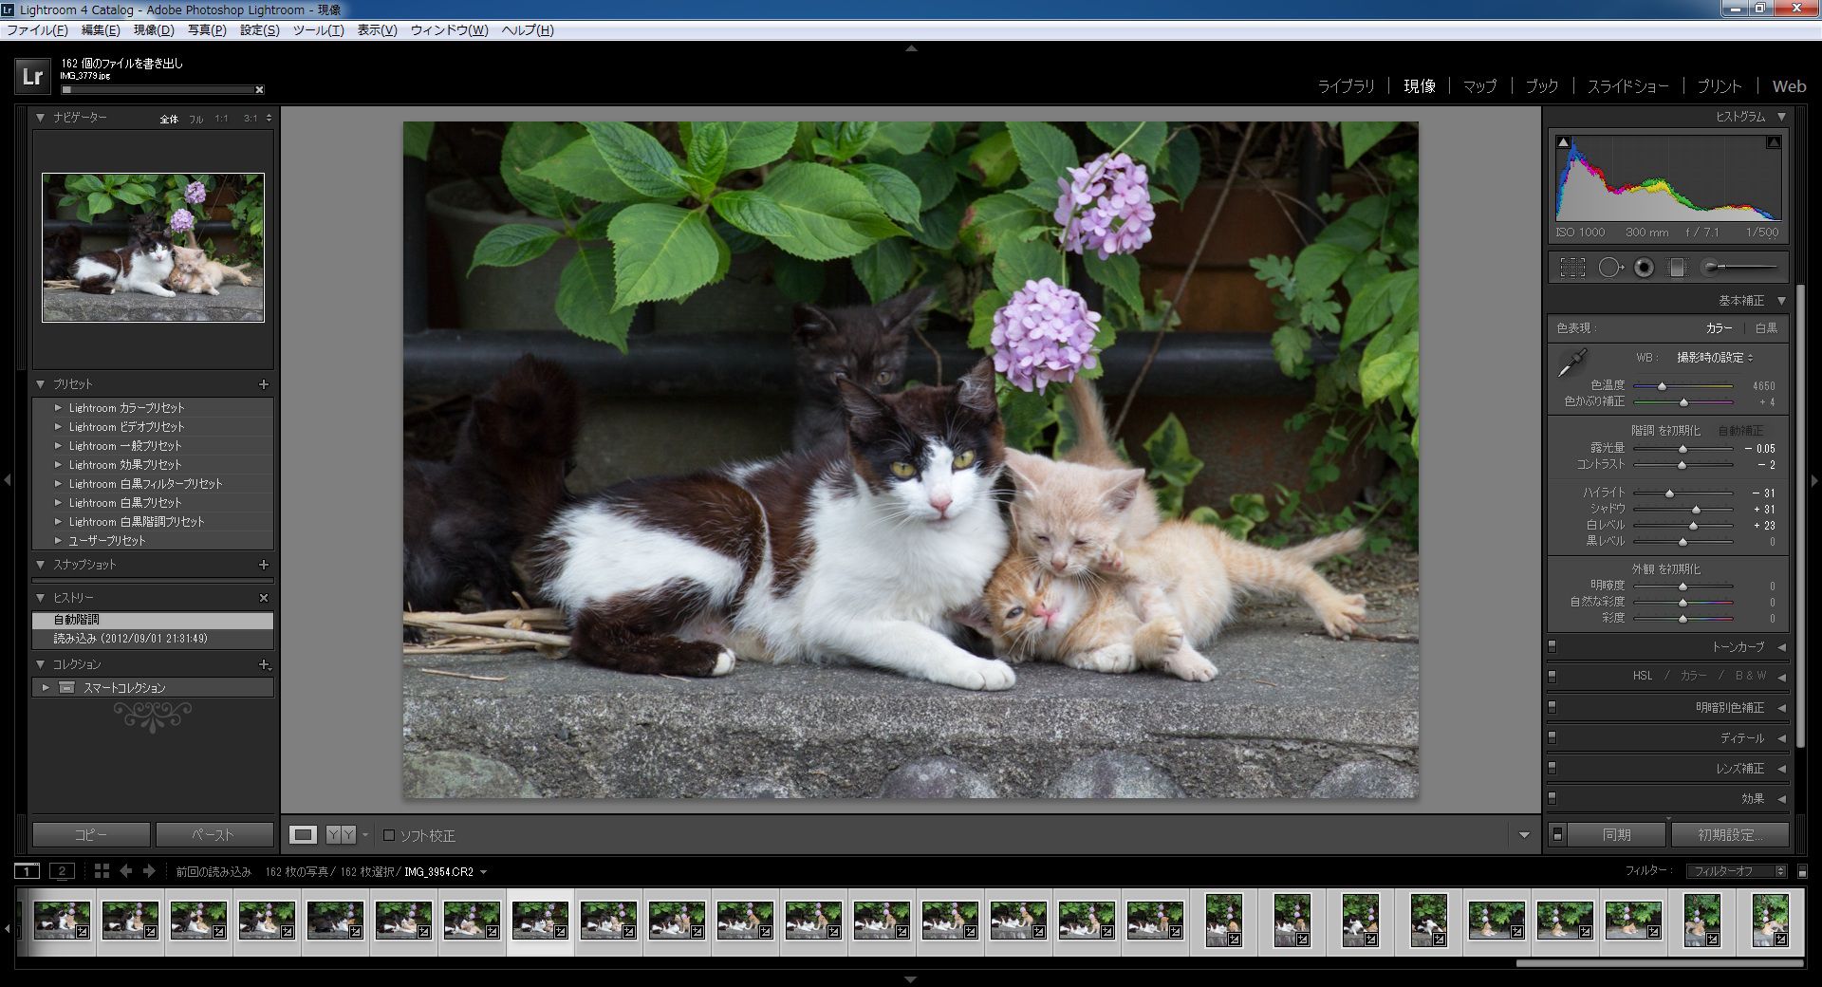Viewport: 1822px width, 987px height.
Task: Switch to grid view in filmstrip bar
Action: pos(102,871)
